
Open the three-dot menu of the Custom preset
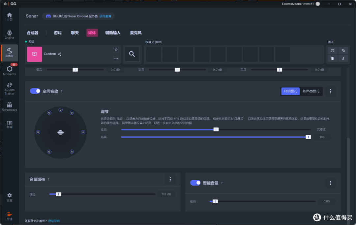tap(116, 58)
